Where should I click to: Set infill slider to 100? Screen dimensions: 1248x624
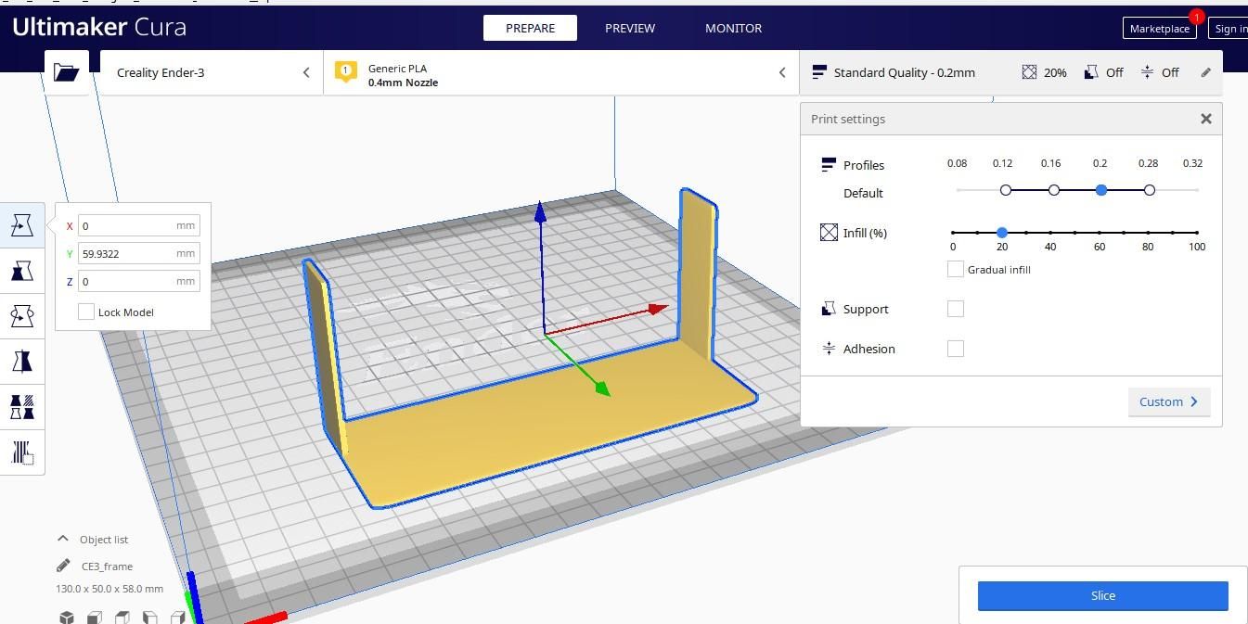pos(1197,233)
